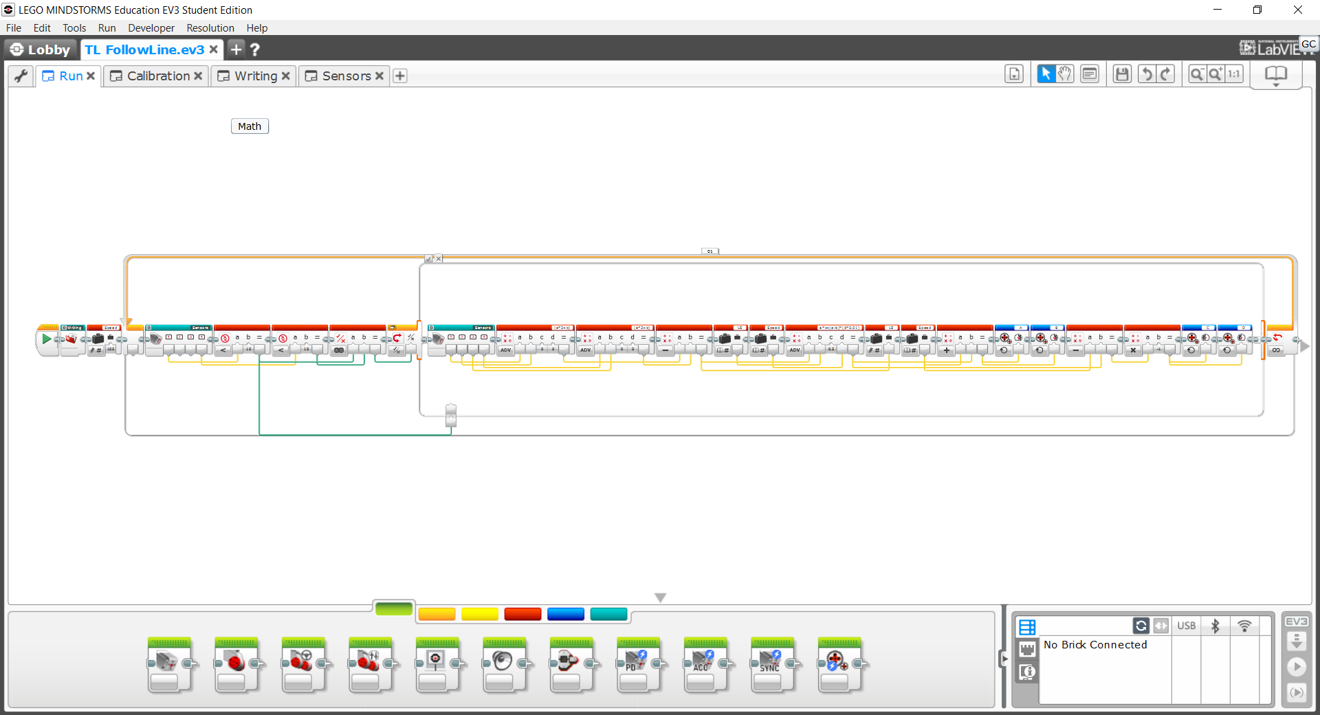This screenshot has height=715, width=1320.
Task: Select the teal My Blocks palette tab
Action: pyautogui.click(x=608, y=614)
